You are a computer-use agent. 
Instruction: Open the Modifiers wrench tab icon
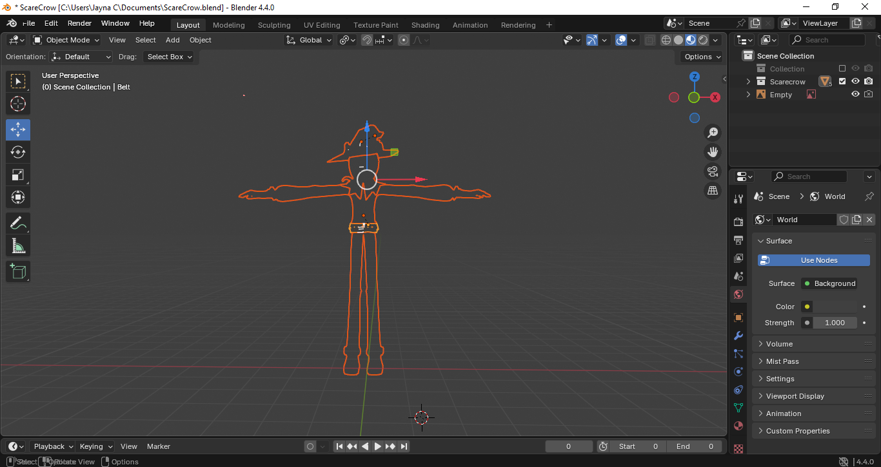point(738,336)
